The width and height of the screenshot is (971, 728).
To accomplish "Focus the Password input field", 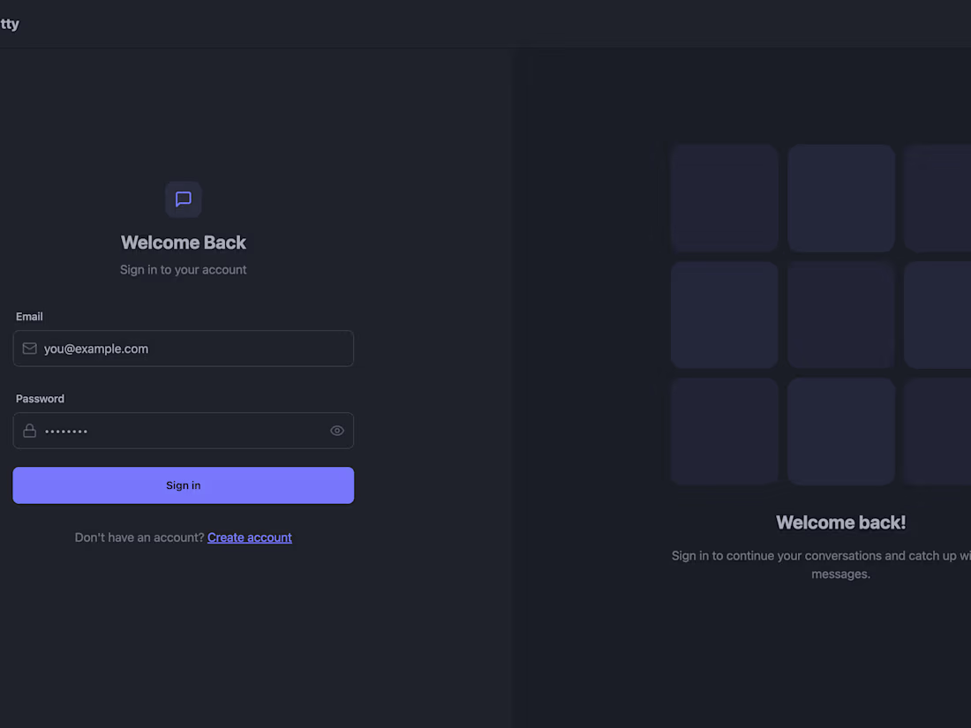I will (177, 431).
